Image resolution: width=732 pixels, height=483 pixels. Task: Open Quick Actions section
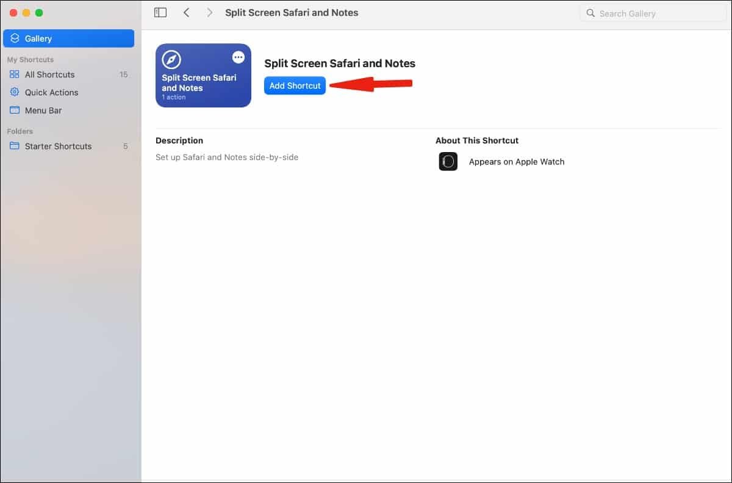coord(68,92)
